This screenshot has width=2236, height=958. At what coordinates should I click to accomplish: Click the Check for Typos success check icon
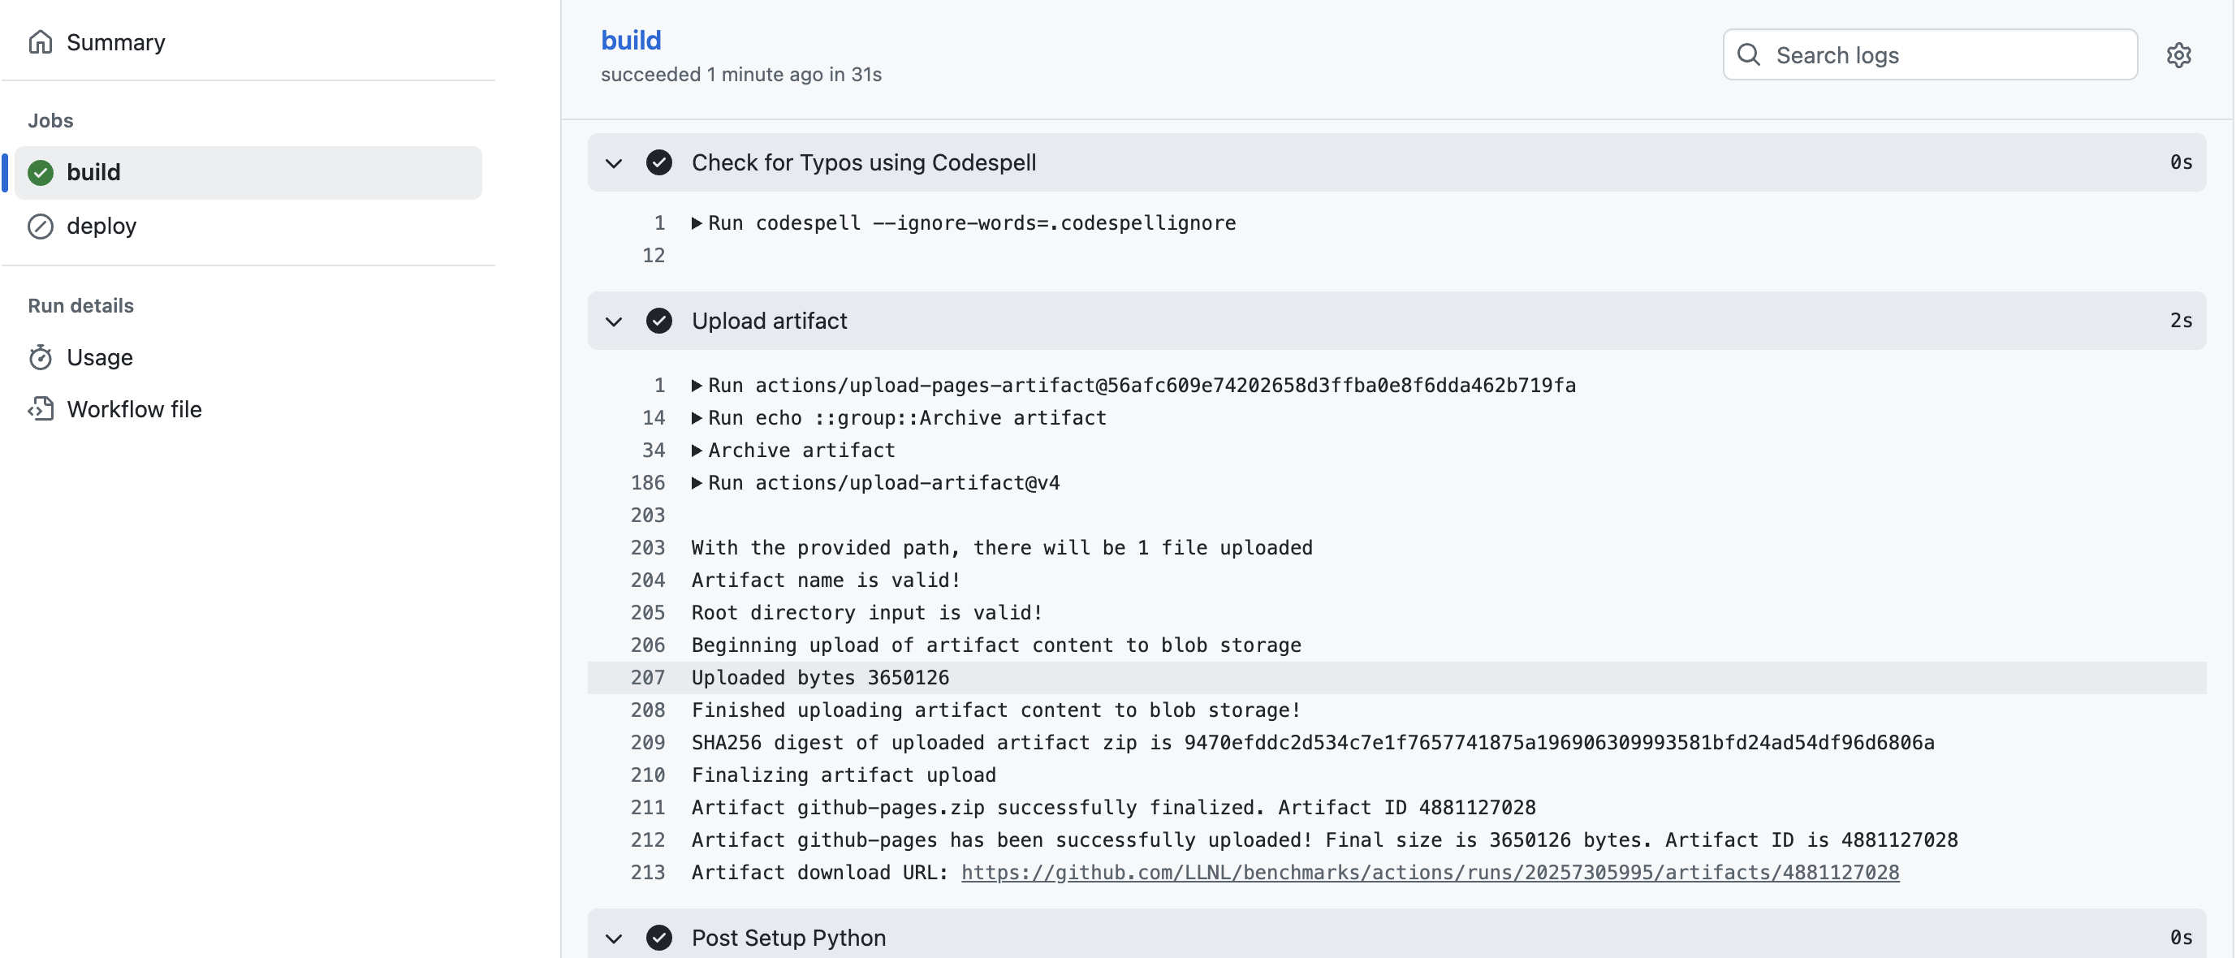tap(660, 162)
